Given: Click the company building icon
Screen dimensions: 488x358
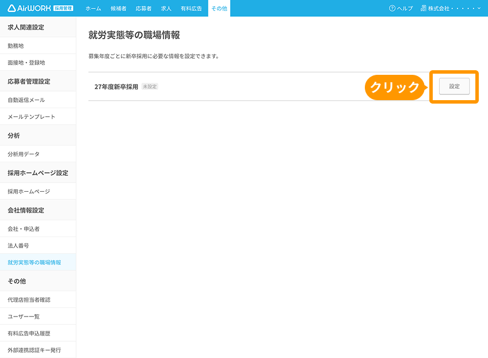Looking at the screenshot, I should click(x=424, y=8).
